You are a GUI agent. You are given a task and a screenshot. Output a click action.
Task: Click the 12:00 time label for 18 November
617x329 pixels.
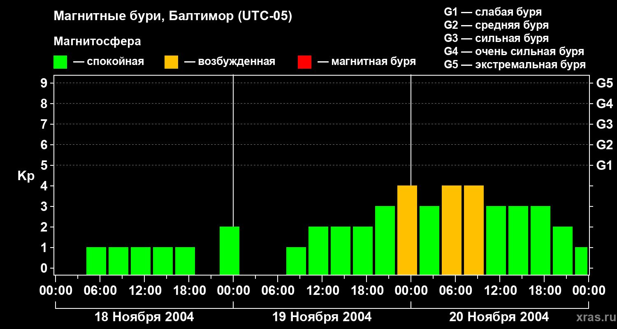[144, 291]
